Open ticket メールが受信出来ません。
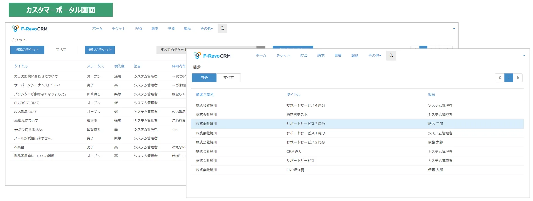The width and height of the screenshot is (533, 201). [x=34, y=138]
